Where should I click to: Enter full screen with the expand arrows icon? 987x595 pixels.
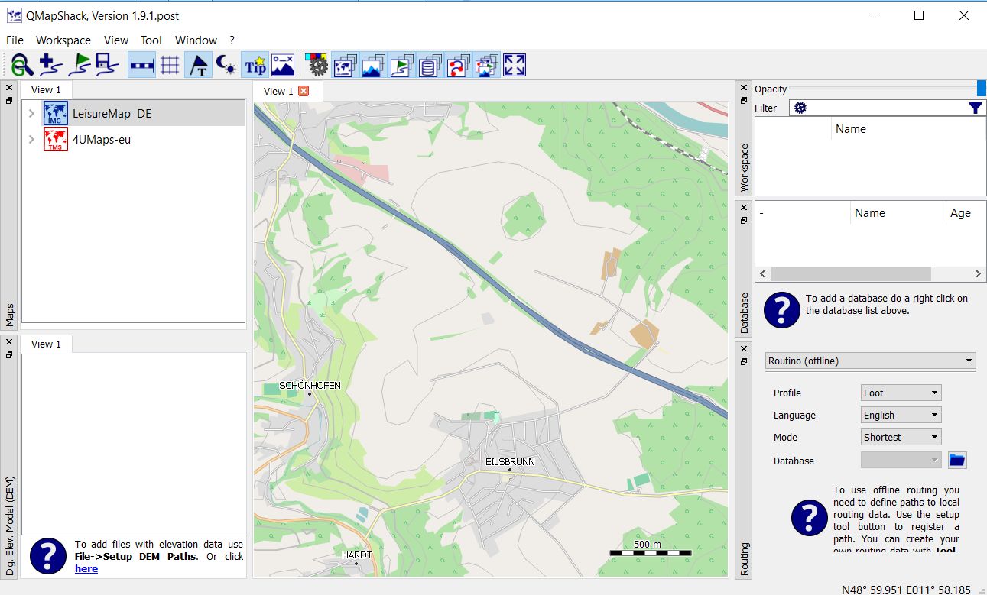(x=514, y=65)
